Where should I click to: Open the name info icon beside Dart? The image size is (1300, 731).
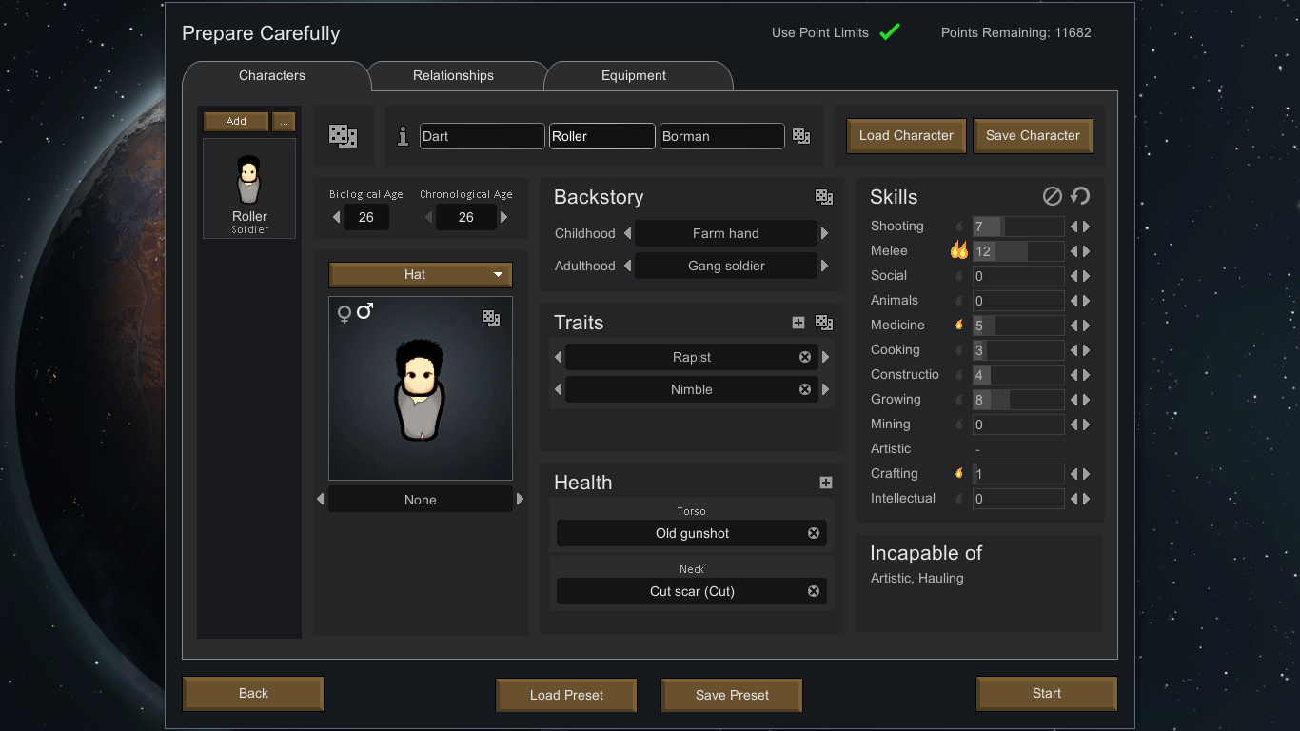(x=403, y=136)
